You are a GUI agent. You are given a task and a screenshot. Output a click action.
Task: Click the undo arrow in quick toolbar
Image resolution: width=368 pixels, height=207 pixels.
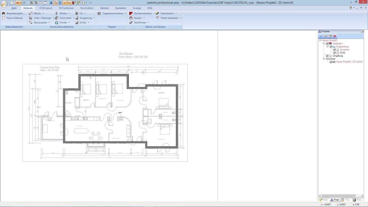(18, 3)
